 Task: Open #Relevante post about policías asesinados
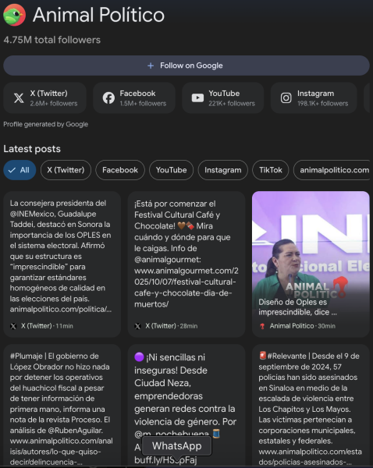point(311,406)
